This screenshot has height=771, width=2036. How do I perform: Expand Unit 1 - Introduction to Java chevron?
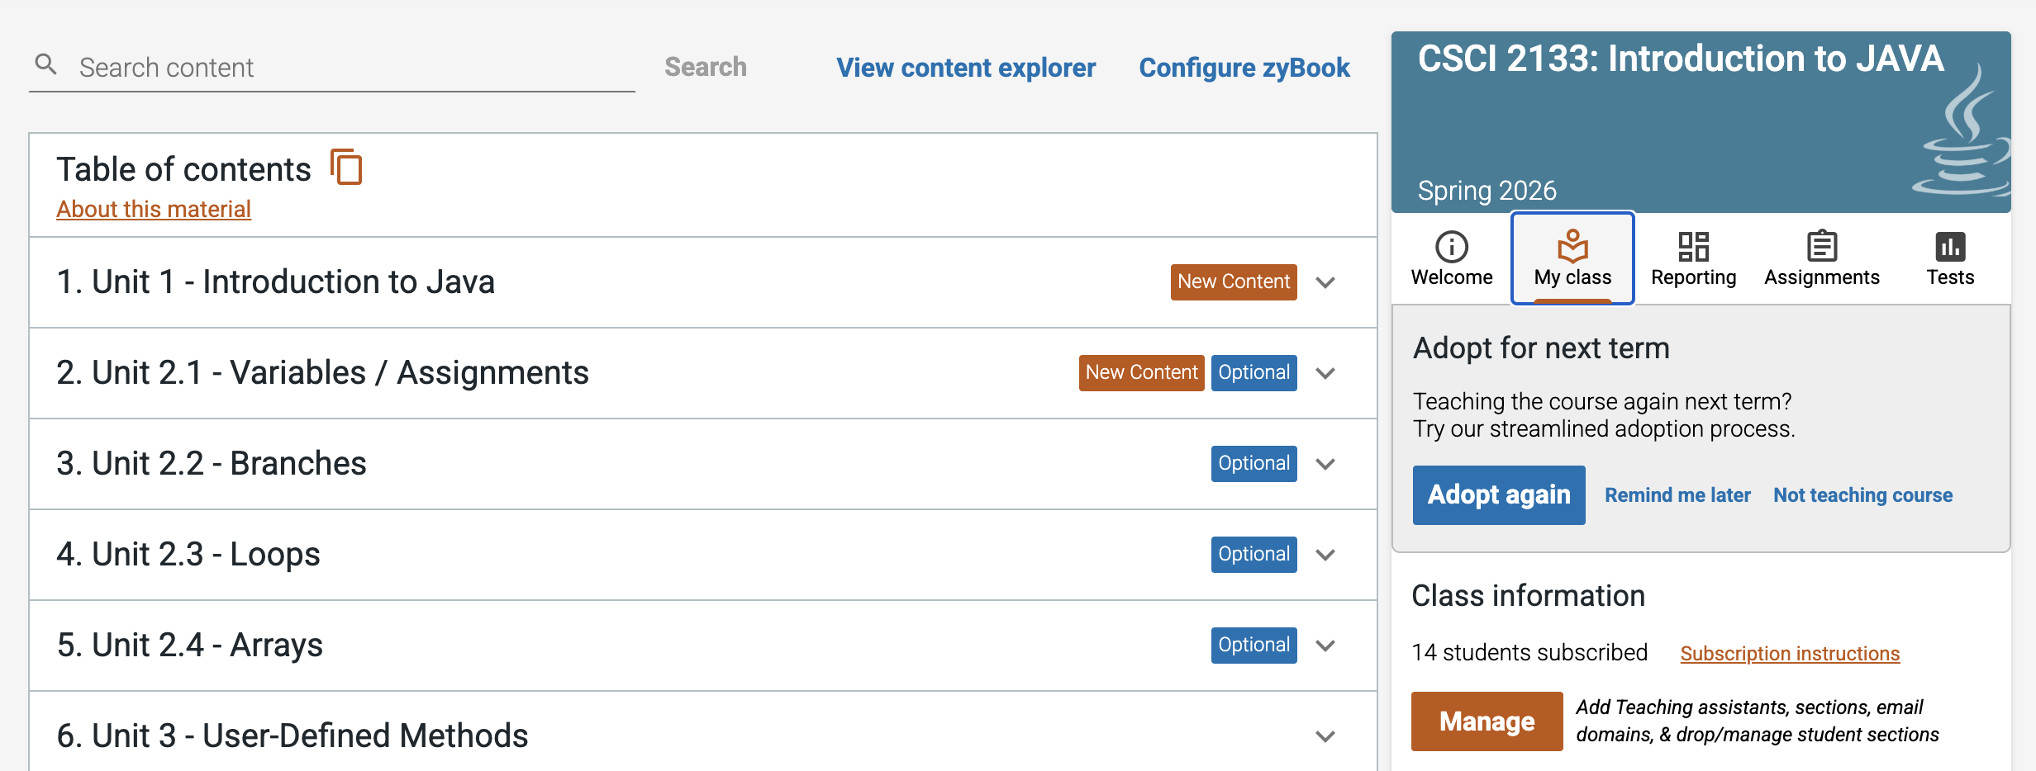[1325, 282]
